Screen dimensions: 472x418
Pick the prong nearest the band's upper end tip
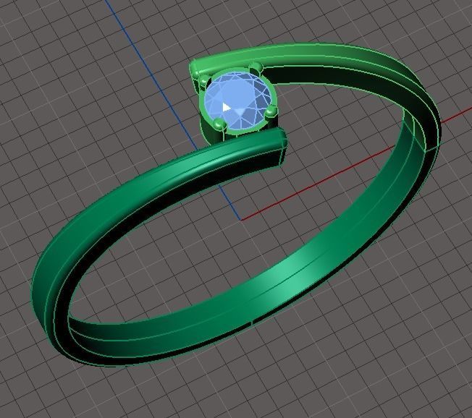204,80
